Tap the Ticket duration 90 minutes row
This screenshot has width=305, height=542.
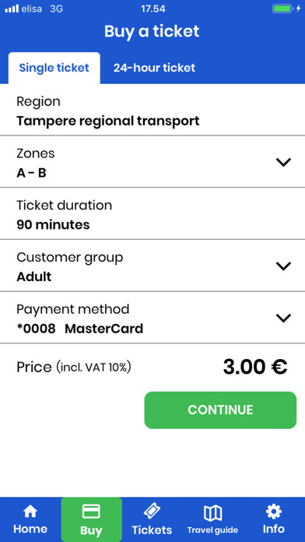coord(152,214)
